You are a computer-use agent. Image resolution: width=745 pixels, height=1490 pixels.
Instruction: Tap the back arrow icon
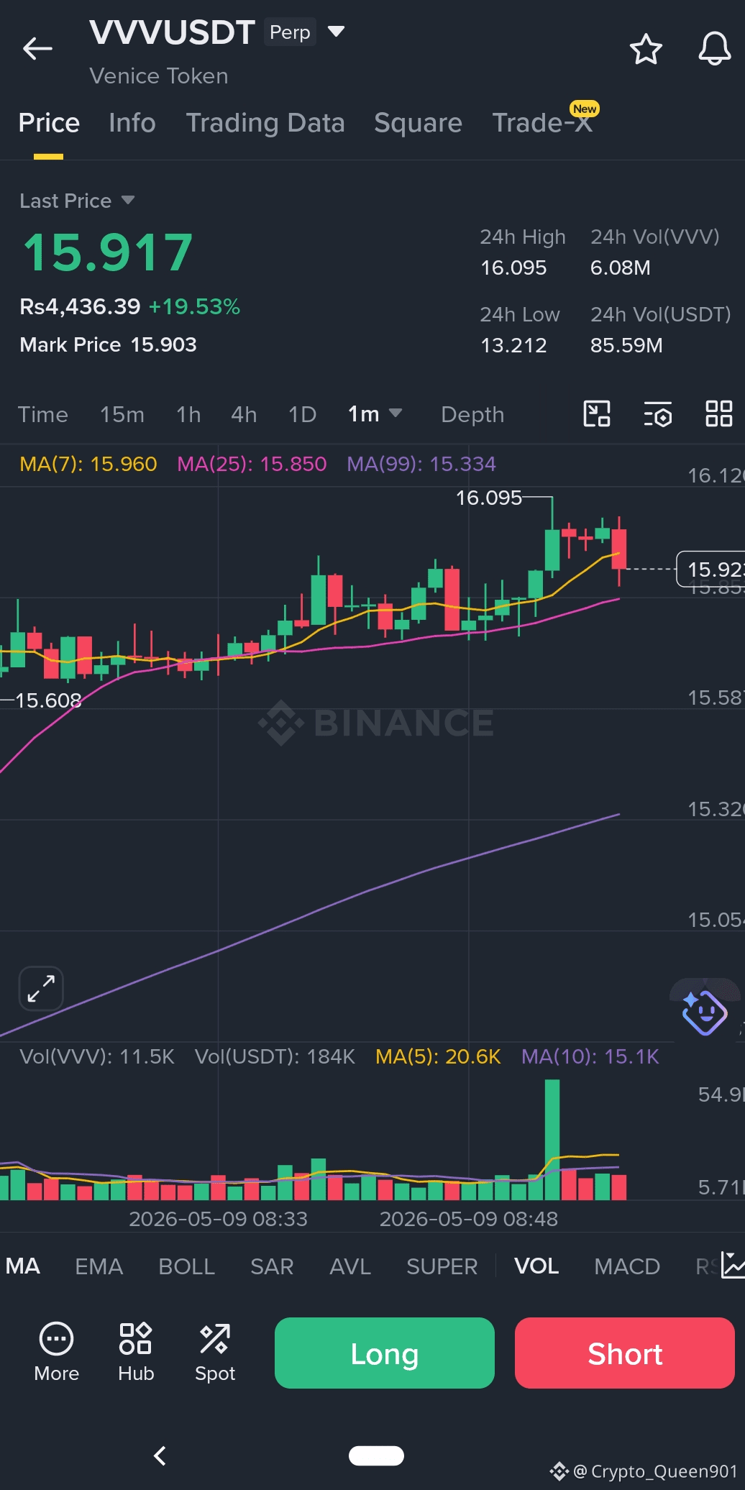click(37, 49)
